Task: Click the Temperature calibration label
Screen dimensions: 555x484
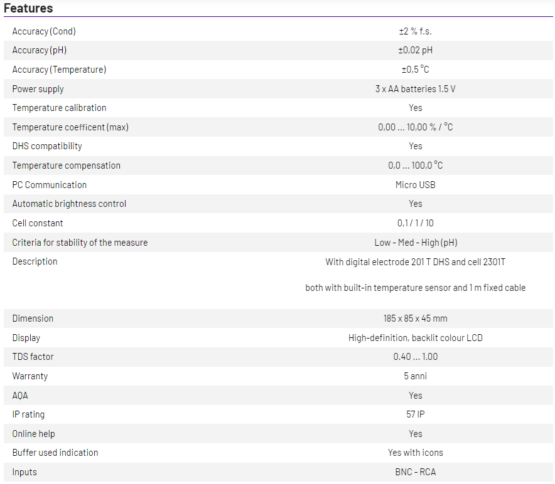Action: point(59,108)
